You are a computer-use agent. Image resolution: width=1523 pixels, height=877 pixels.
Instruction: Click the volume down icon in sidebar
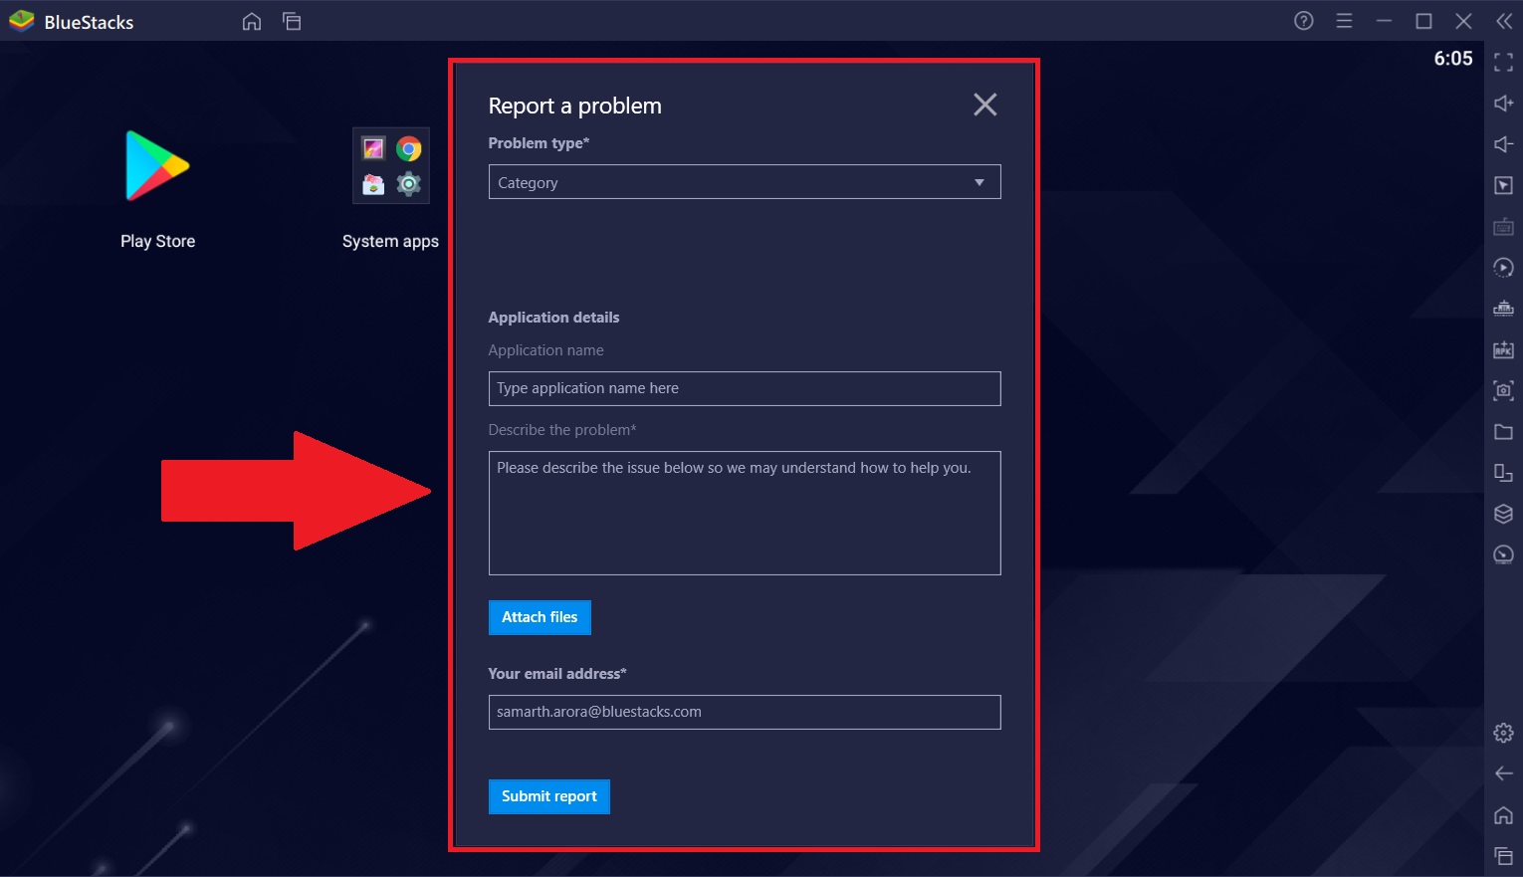click(x=1503, y=144)
